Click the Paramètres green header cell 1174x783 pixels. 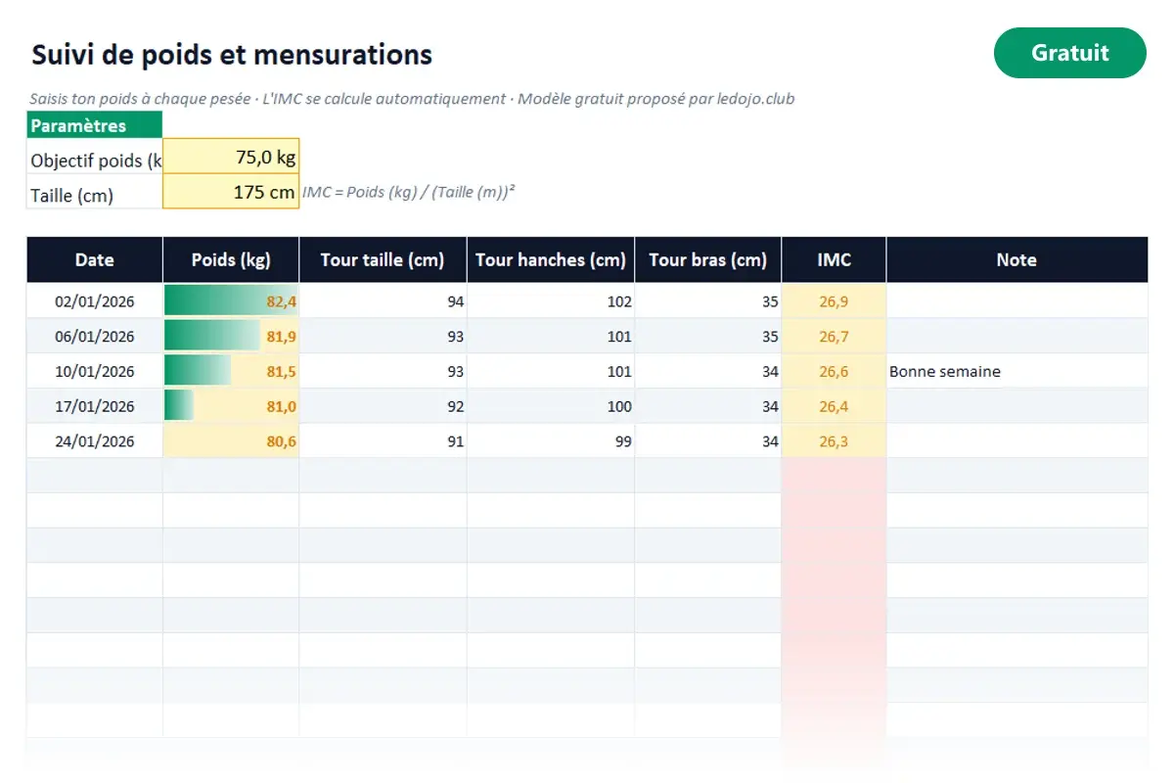pos(95,125)
